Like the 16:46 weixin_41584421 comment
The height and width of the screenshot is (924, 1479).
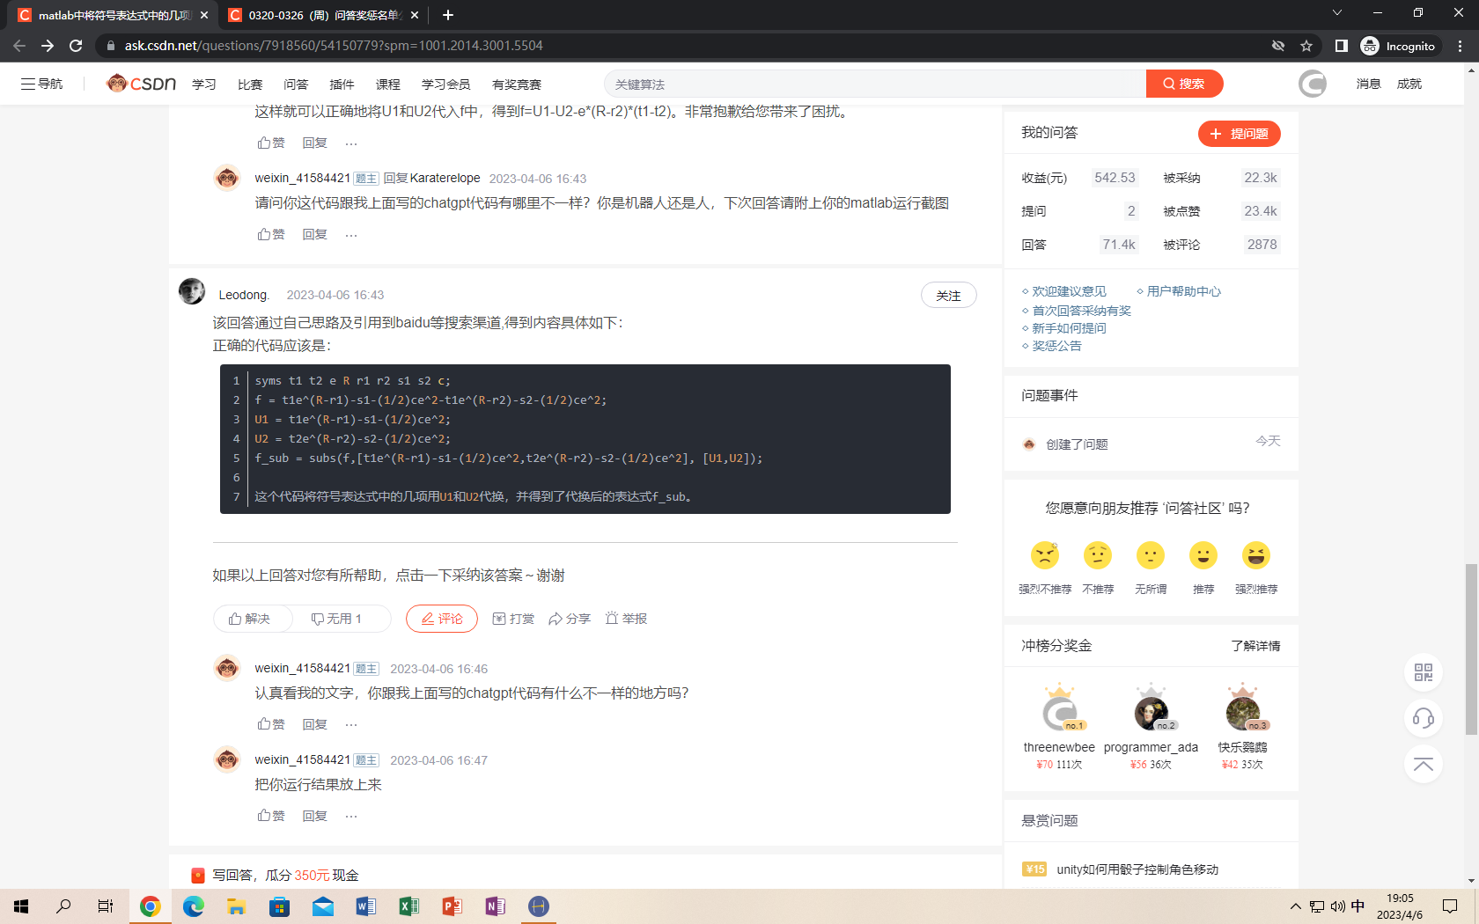click(271, 724)
